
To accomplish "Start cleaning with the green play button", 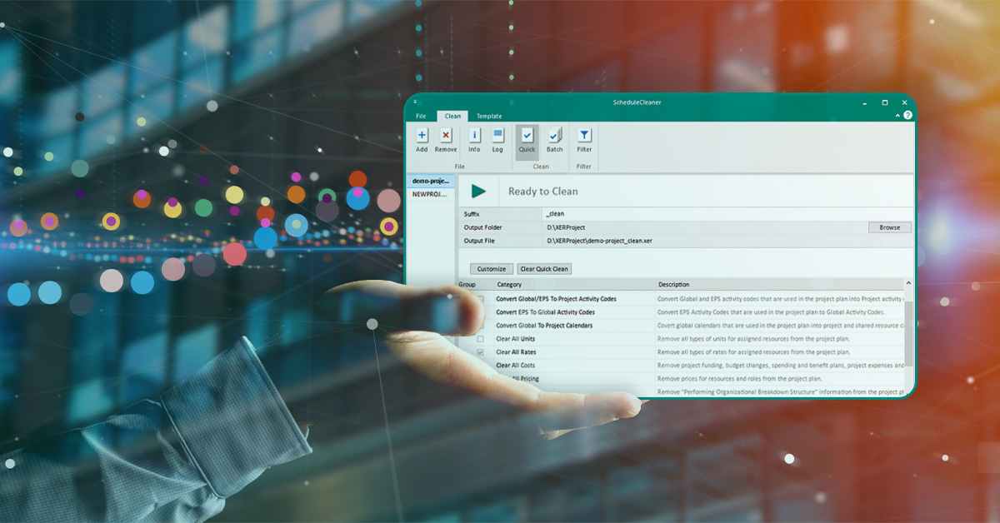I will 478,190.
